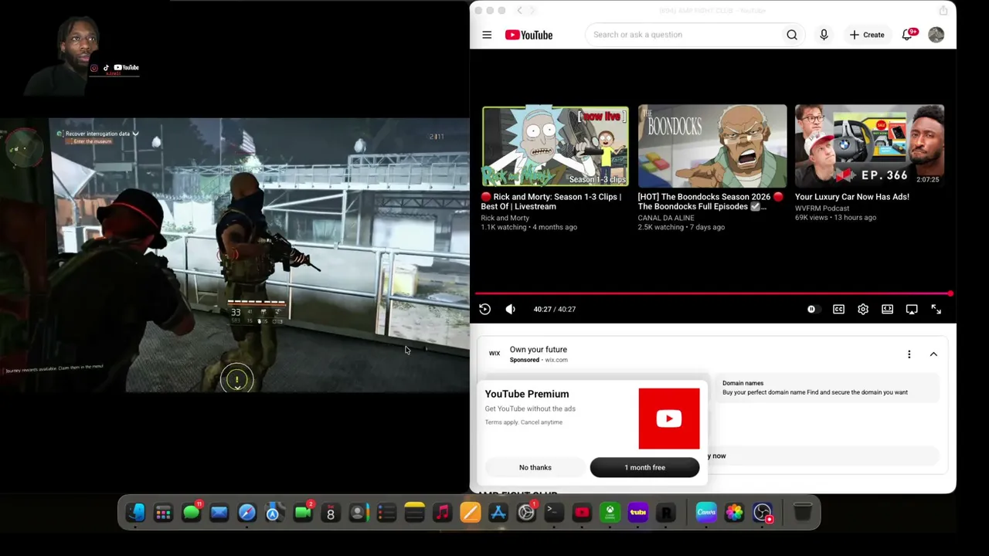Open Terminal from the dock
The width and height of the screenshot is (989, 556).
pos(553,512)
